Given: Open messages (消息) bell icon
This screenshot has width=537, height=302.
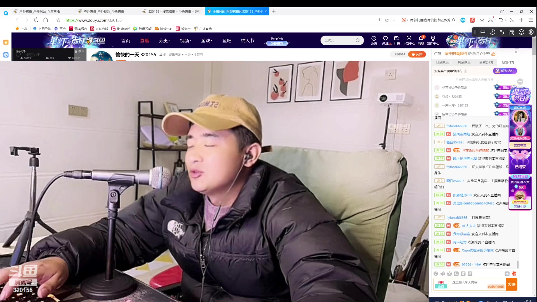Looking at the screenshot, I should point(421,40).
